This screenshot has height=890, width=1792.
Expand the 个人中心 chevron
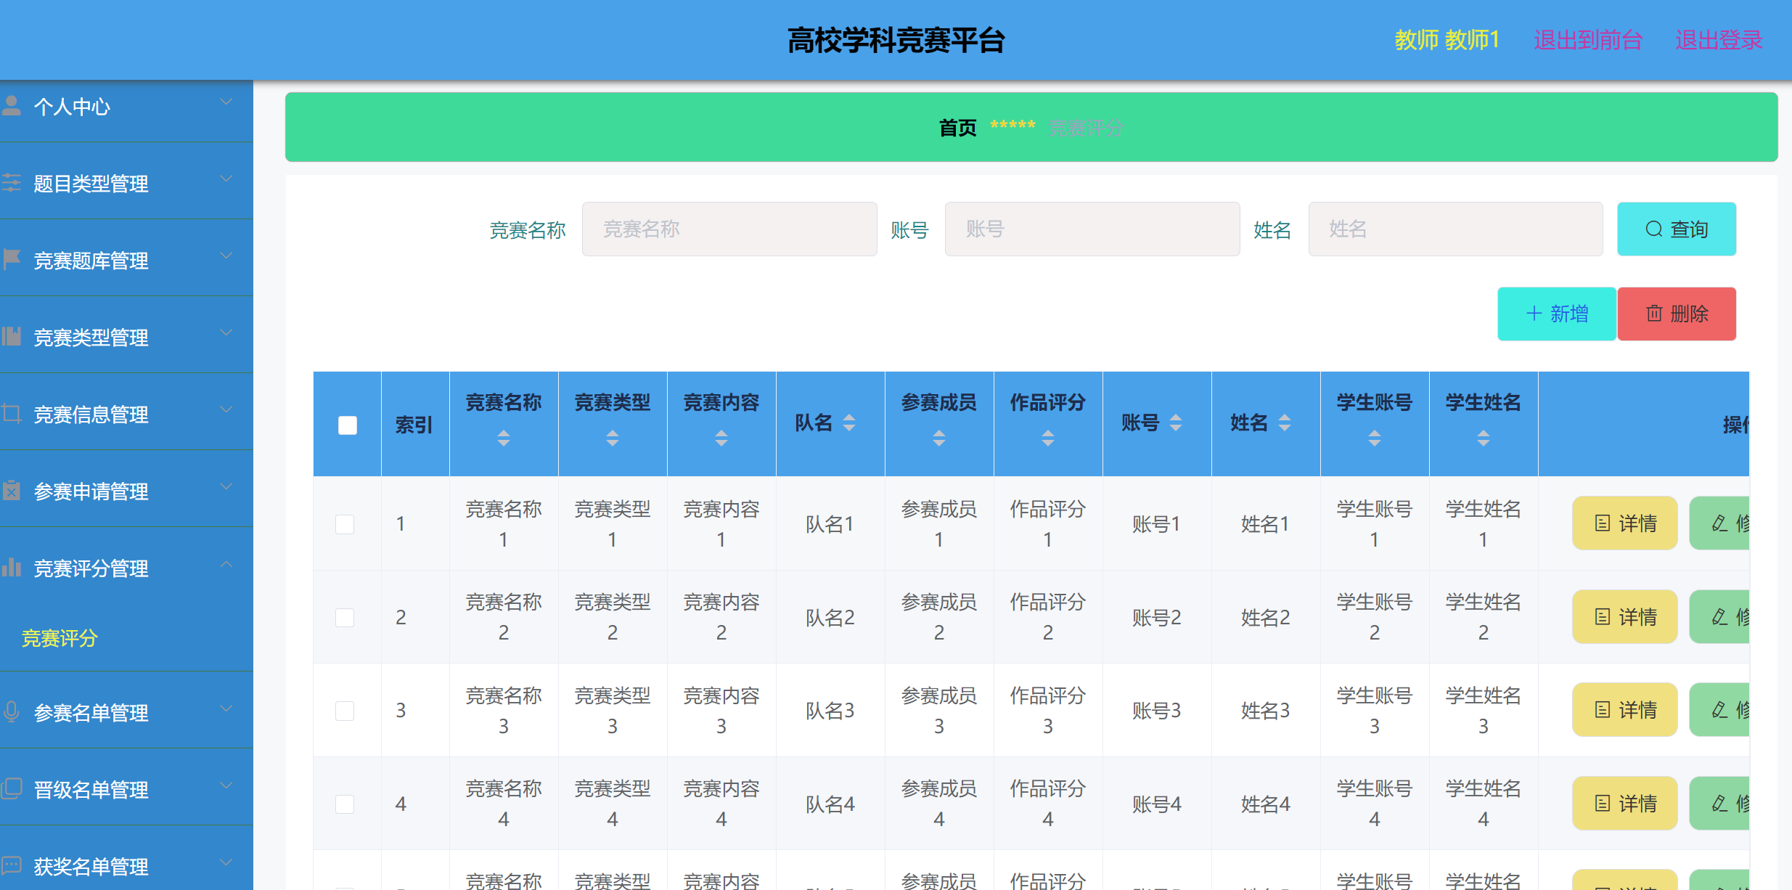pyautogui.click(x=226, y=102)
